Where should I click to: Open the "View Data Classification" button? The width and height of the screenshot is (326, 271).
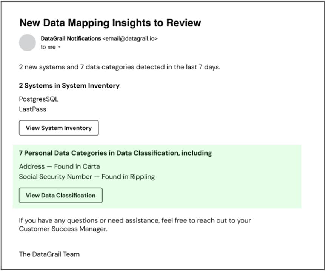click(x=60, y=196)
